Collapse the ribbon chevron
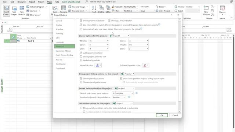235x132 pixels. tap(232, 18)
